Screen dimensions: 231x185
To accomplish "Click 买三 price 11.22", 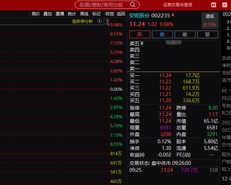I will [165, 88].
